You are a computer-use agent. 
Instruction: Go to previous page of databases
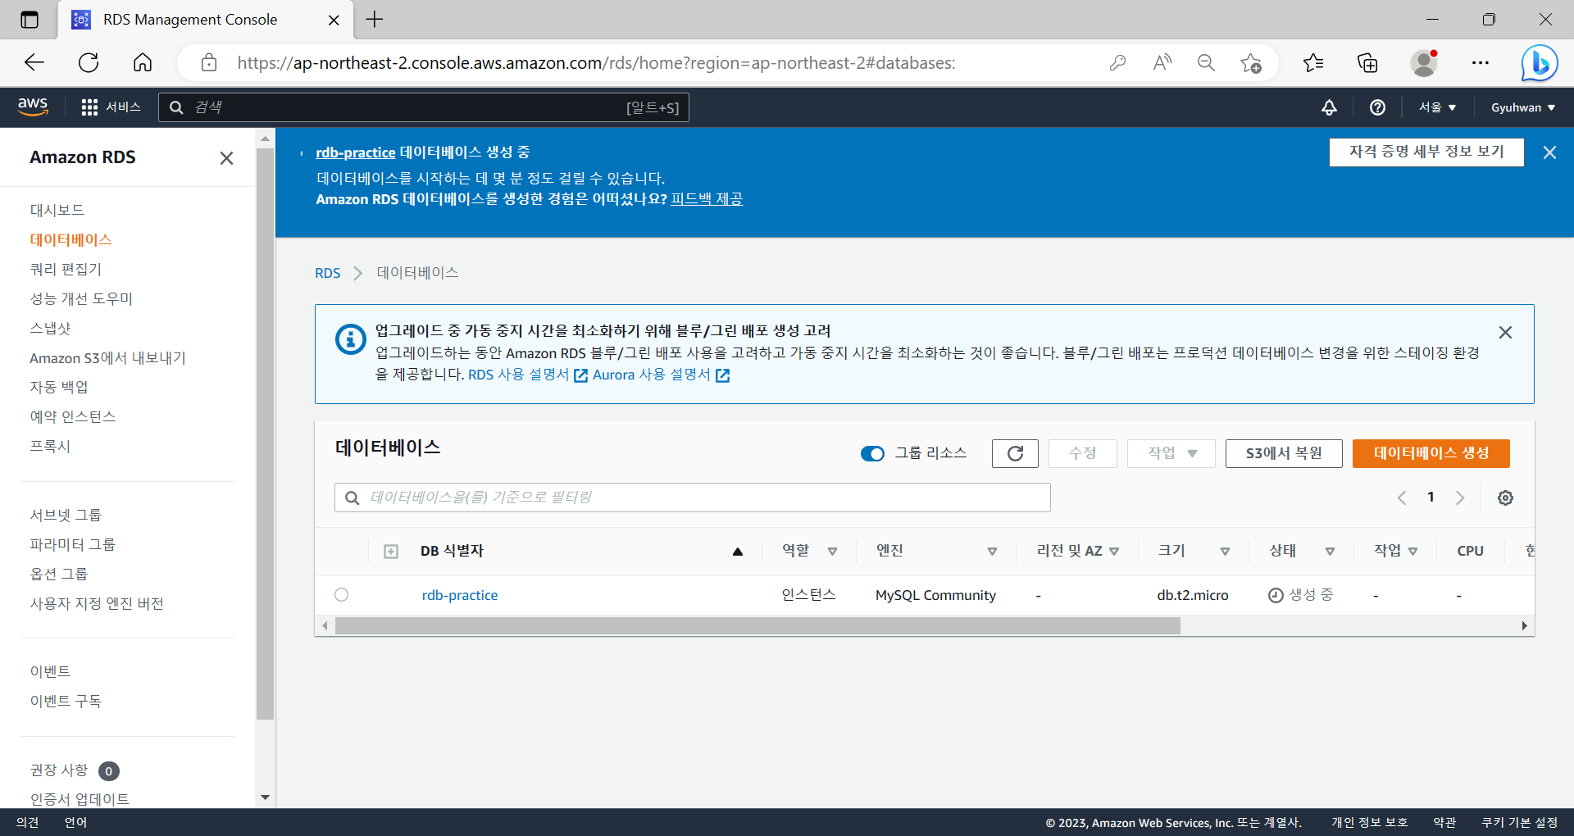pos(1402,498)
